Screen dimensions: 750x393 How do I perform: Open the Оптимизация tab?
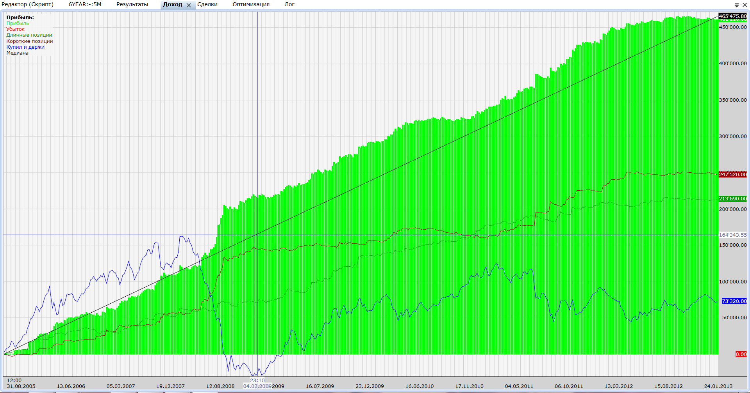(251, 4)
